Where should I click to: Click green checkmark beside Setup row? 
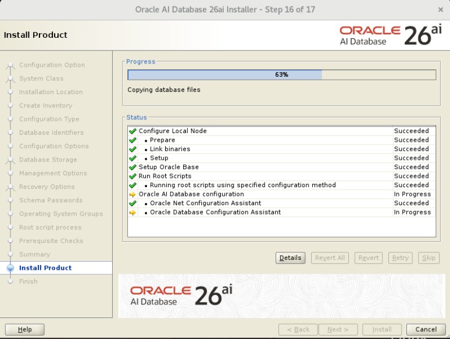(x=133, y=158)
